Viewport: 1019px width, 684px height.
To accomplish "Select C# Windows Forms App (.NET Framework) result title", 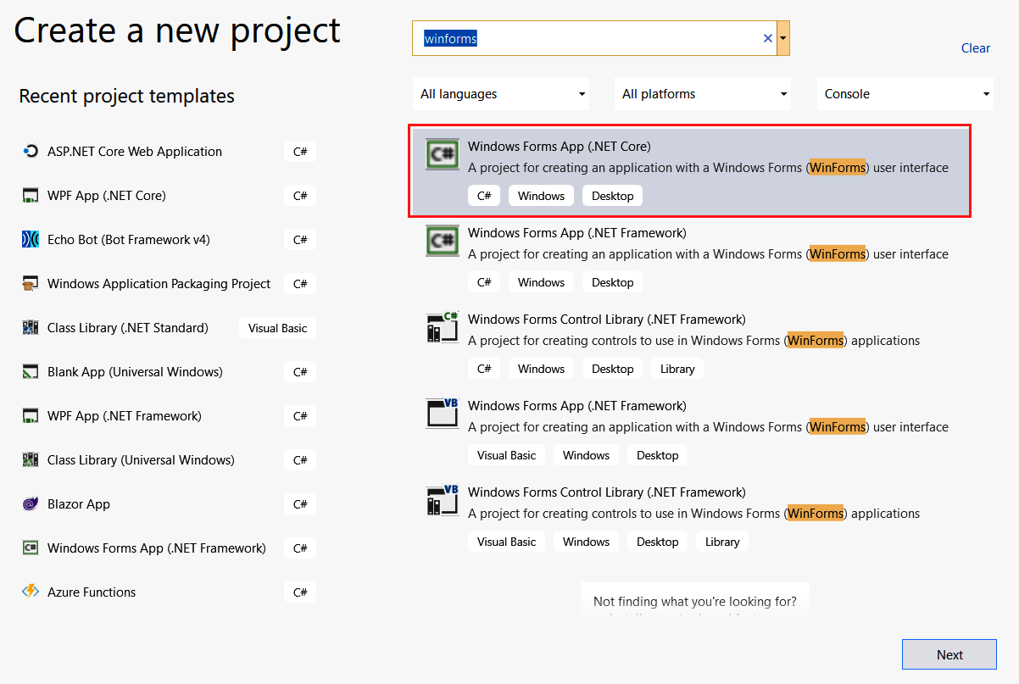I will pyautogui.click(x=577, y=232).
